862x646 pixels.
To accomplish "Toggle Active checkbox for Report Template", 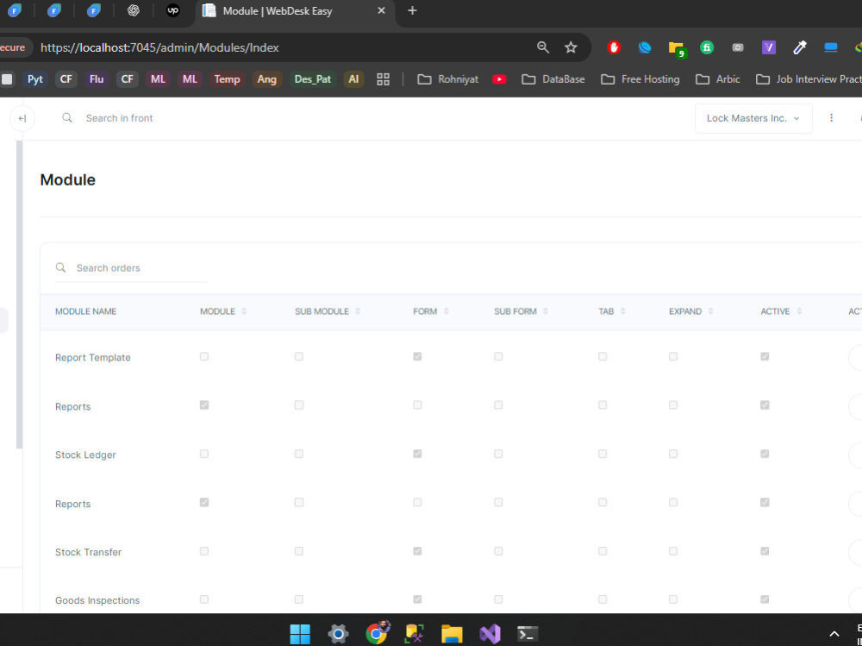I will coord(765,356).
